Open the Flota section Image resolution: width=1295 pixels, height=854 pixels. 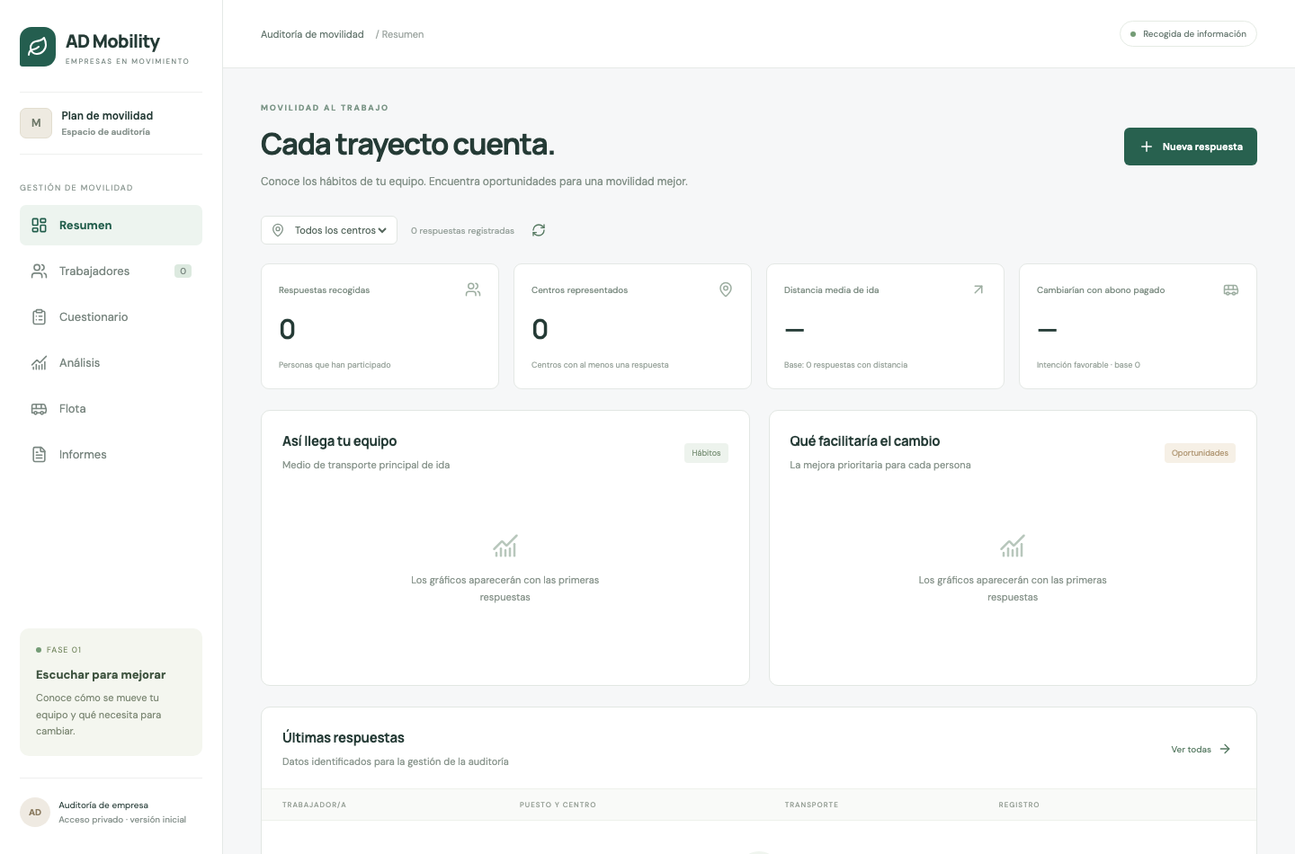pyautogui.click(x=111, y=408)
